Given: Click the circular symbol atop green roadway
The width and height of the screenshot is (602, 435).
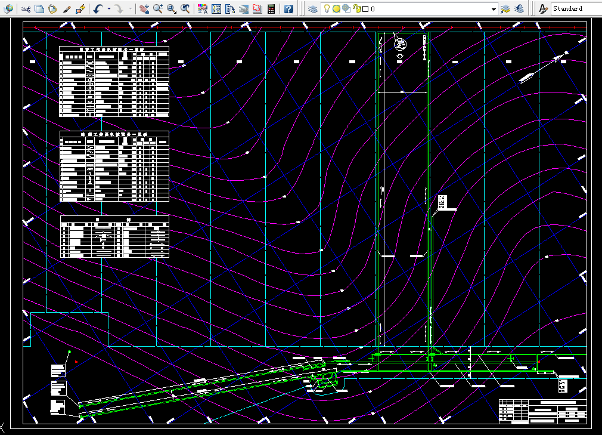Looking at the screenshot, I should point(400,44).
